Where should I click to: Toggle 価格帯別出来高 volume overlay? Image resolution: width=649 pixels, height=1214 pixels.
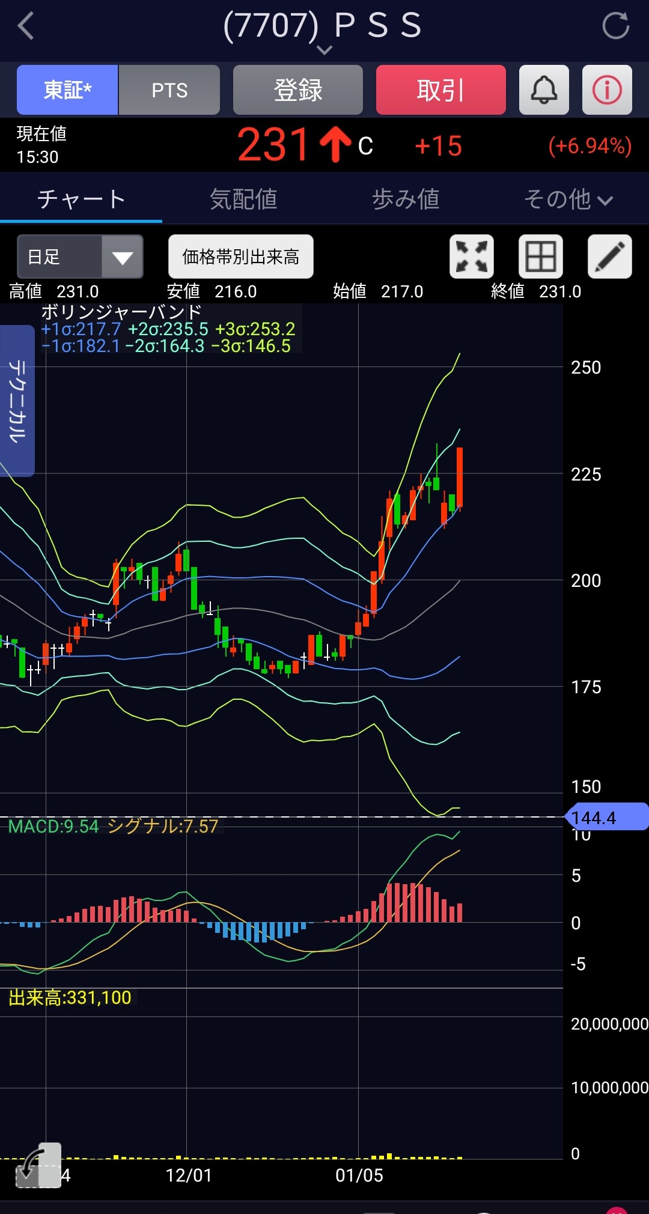(240, 256)
